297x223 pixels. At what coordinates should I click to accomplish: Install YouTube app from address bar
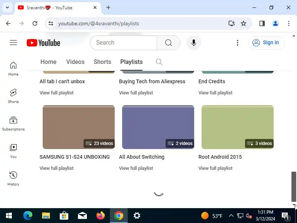(x=231, y=23)
